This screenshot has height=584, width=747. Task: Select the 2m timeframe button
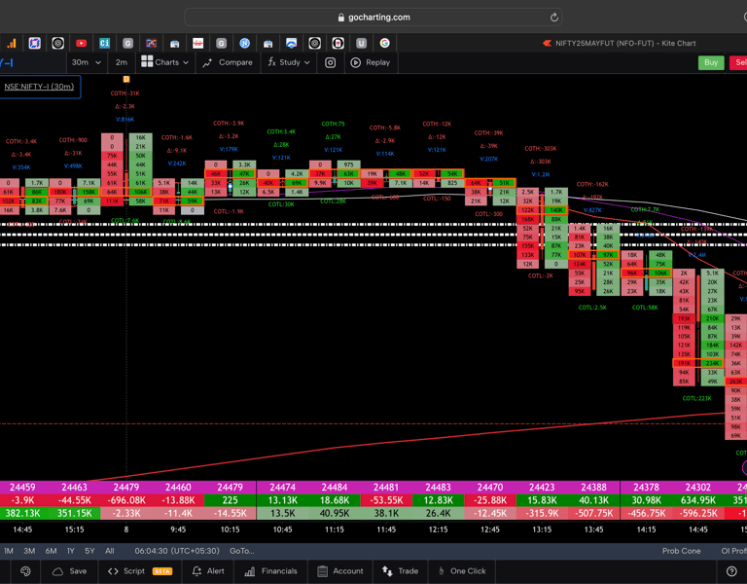[x=122, y=62]
